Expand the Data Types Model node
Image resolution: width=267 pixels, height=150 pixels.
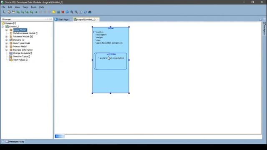pyautogui.click(x=7, y=43)
